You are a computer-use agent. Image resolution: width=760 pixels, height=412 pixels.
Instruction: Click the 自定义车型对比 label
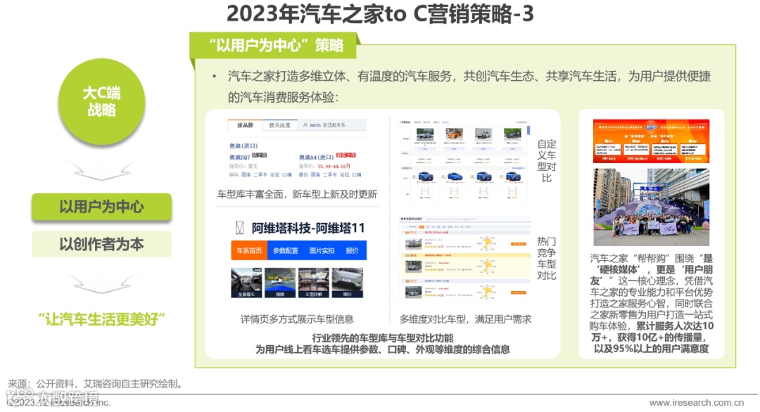point(546,161)
